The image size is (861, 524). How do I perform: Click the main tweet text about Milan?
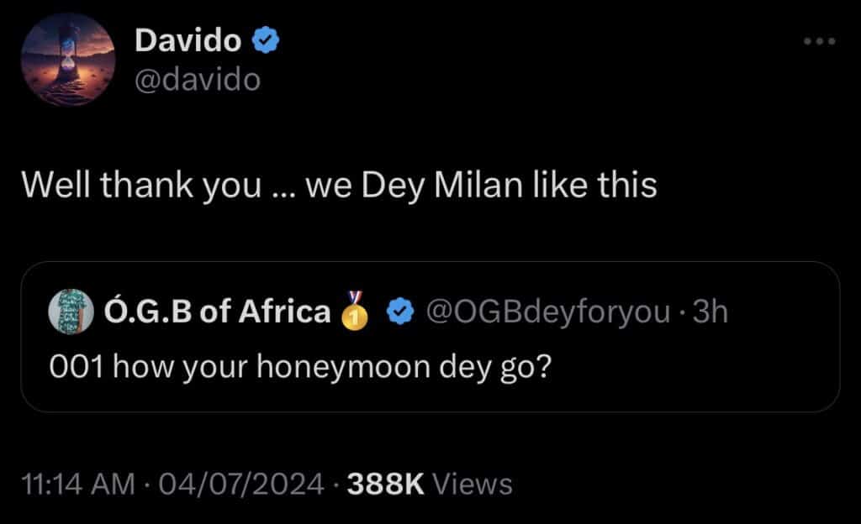click(341, 184)
